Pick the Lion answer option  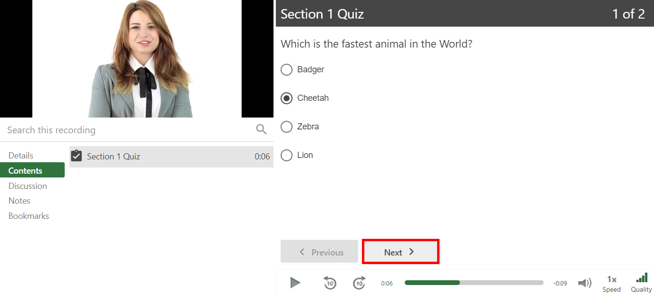[286, 156]
